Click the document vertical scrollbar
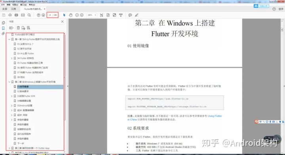285x155 pixels. click(x=282, y=30)
